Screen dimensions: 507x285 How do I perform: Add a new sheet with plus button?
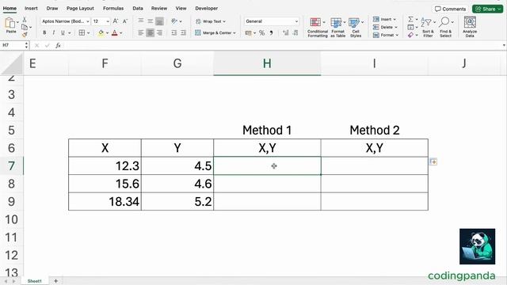tap(55, 281)
